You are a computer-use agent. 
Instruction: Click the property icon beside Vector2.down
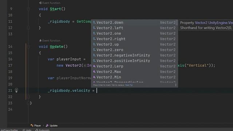point(94,23)
